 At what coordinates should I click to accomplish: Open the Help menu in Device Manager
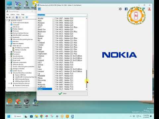tap(23, 15)
